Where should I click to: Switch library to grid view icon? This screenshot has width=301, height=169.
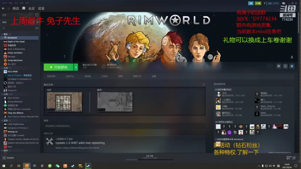[37, 15]
